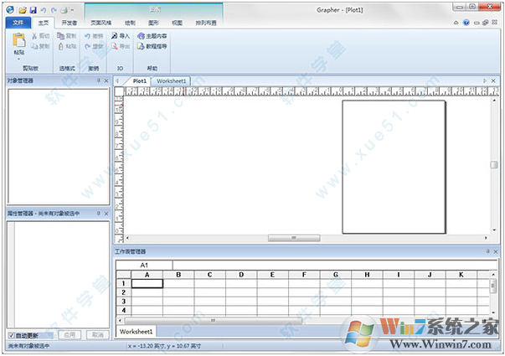
Task: Click the worksheet vertical scroll down arrow
Action: 493,312
